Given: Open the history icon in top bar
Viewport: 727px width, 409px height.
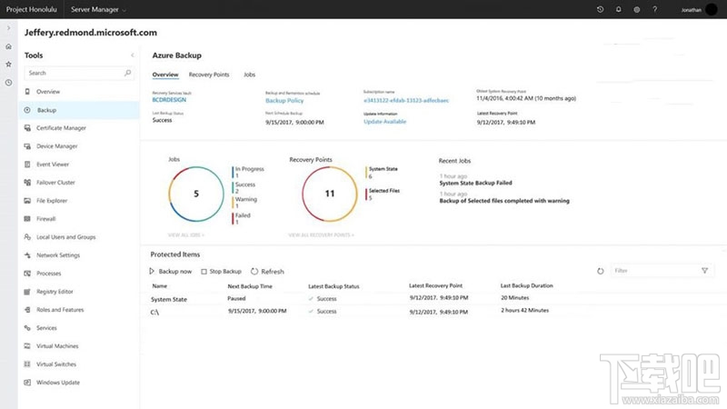Looking at the screenshot, I should click(x=600, y=9).
